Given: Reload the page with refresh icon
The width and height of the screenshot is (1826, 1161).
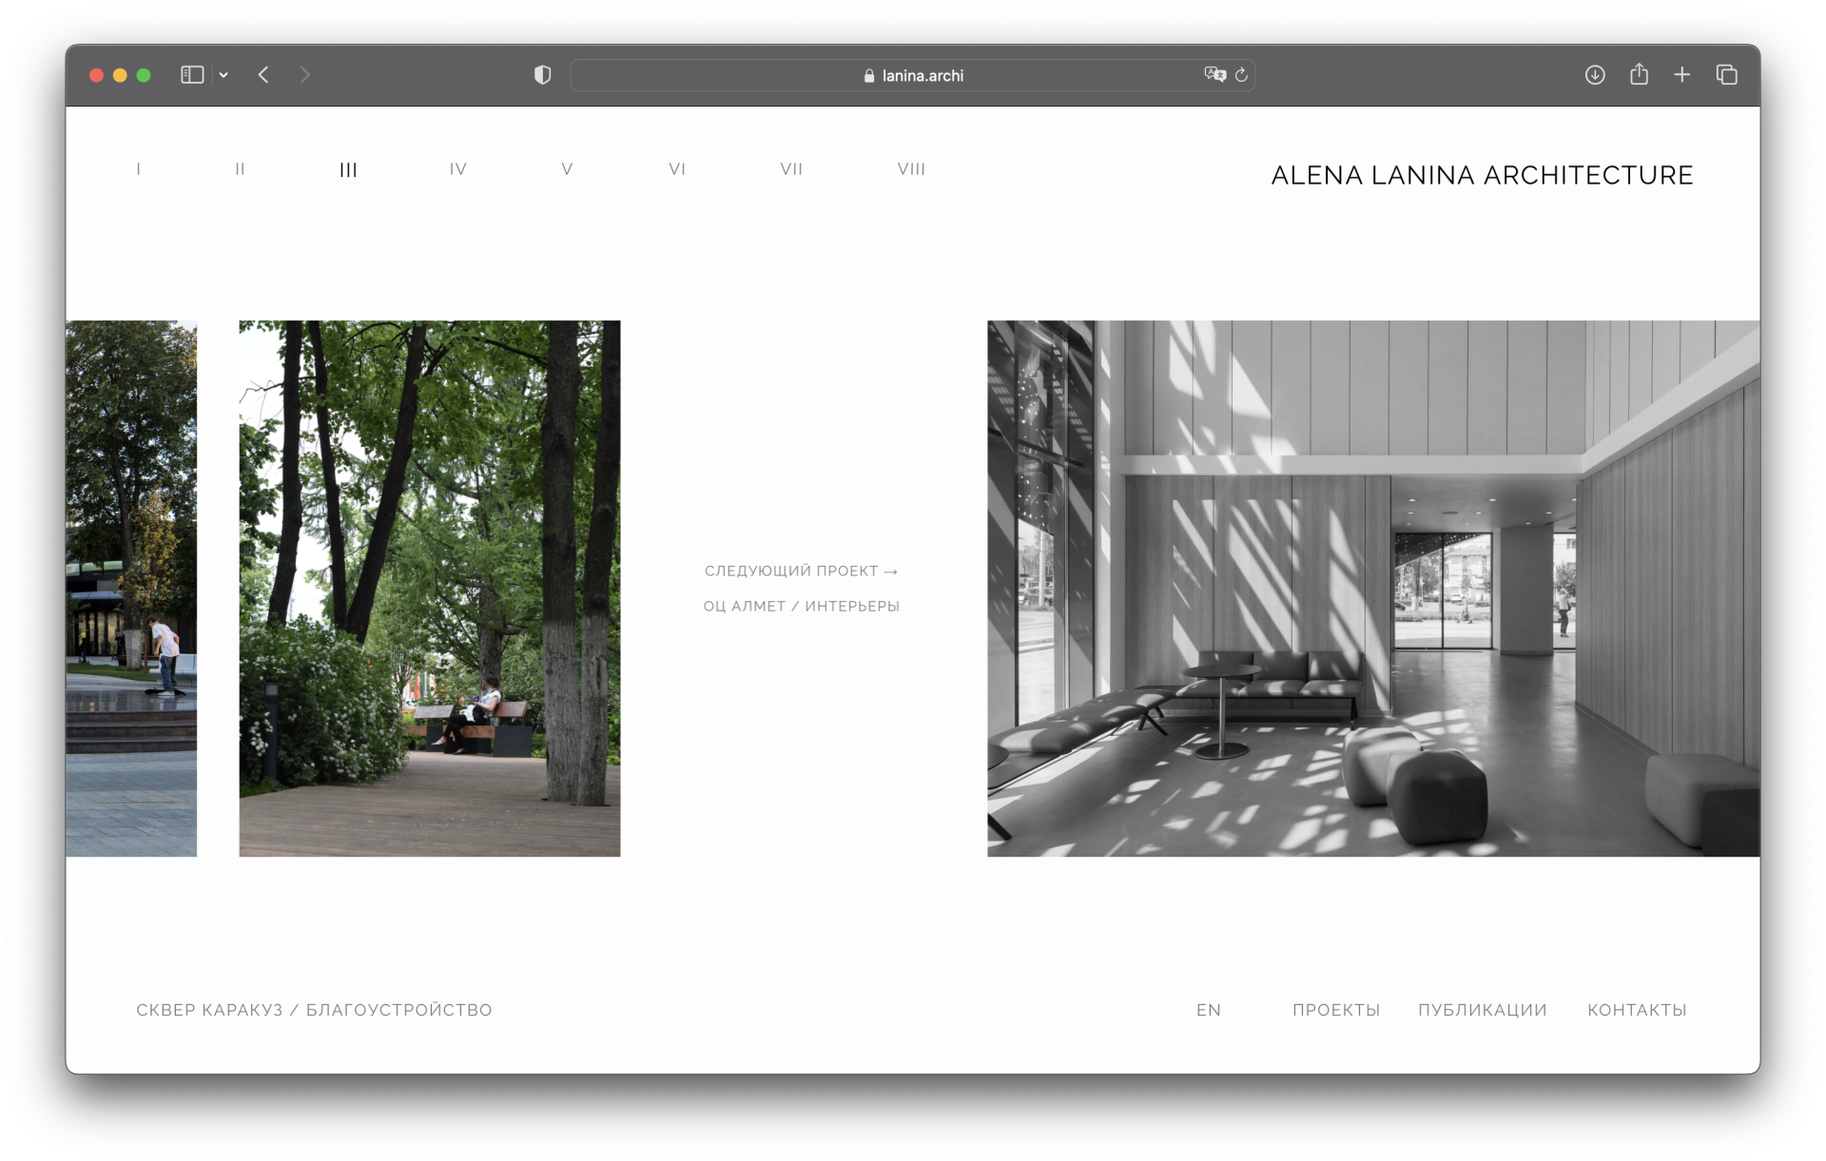Looking at the screenshot, I should [x=1241, y=75].
